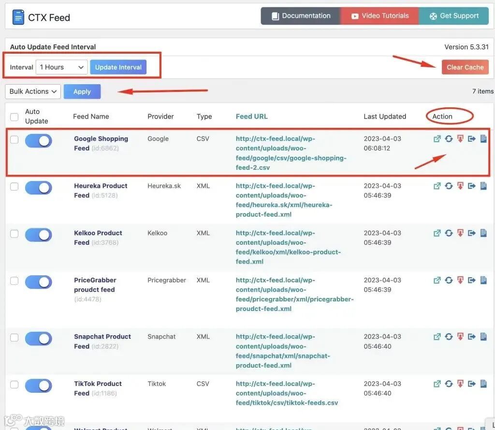Open document icon for Heureka Product Feed
The height and width of the screenshot is (430, 495).
(483, 186)
